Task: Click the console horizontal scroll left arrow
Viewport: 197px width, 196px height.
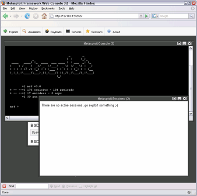Action: click(7, 118)
